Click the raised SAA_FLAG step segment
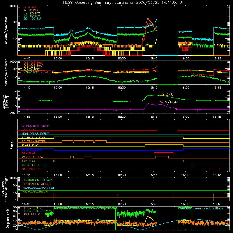 pos(164,153)
